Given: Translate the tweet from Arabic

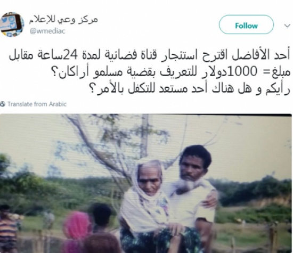Looking at the screenshot, I should pos(37,104).
